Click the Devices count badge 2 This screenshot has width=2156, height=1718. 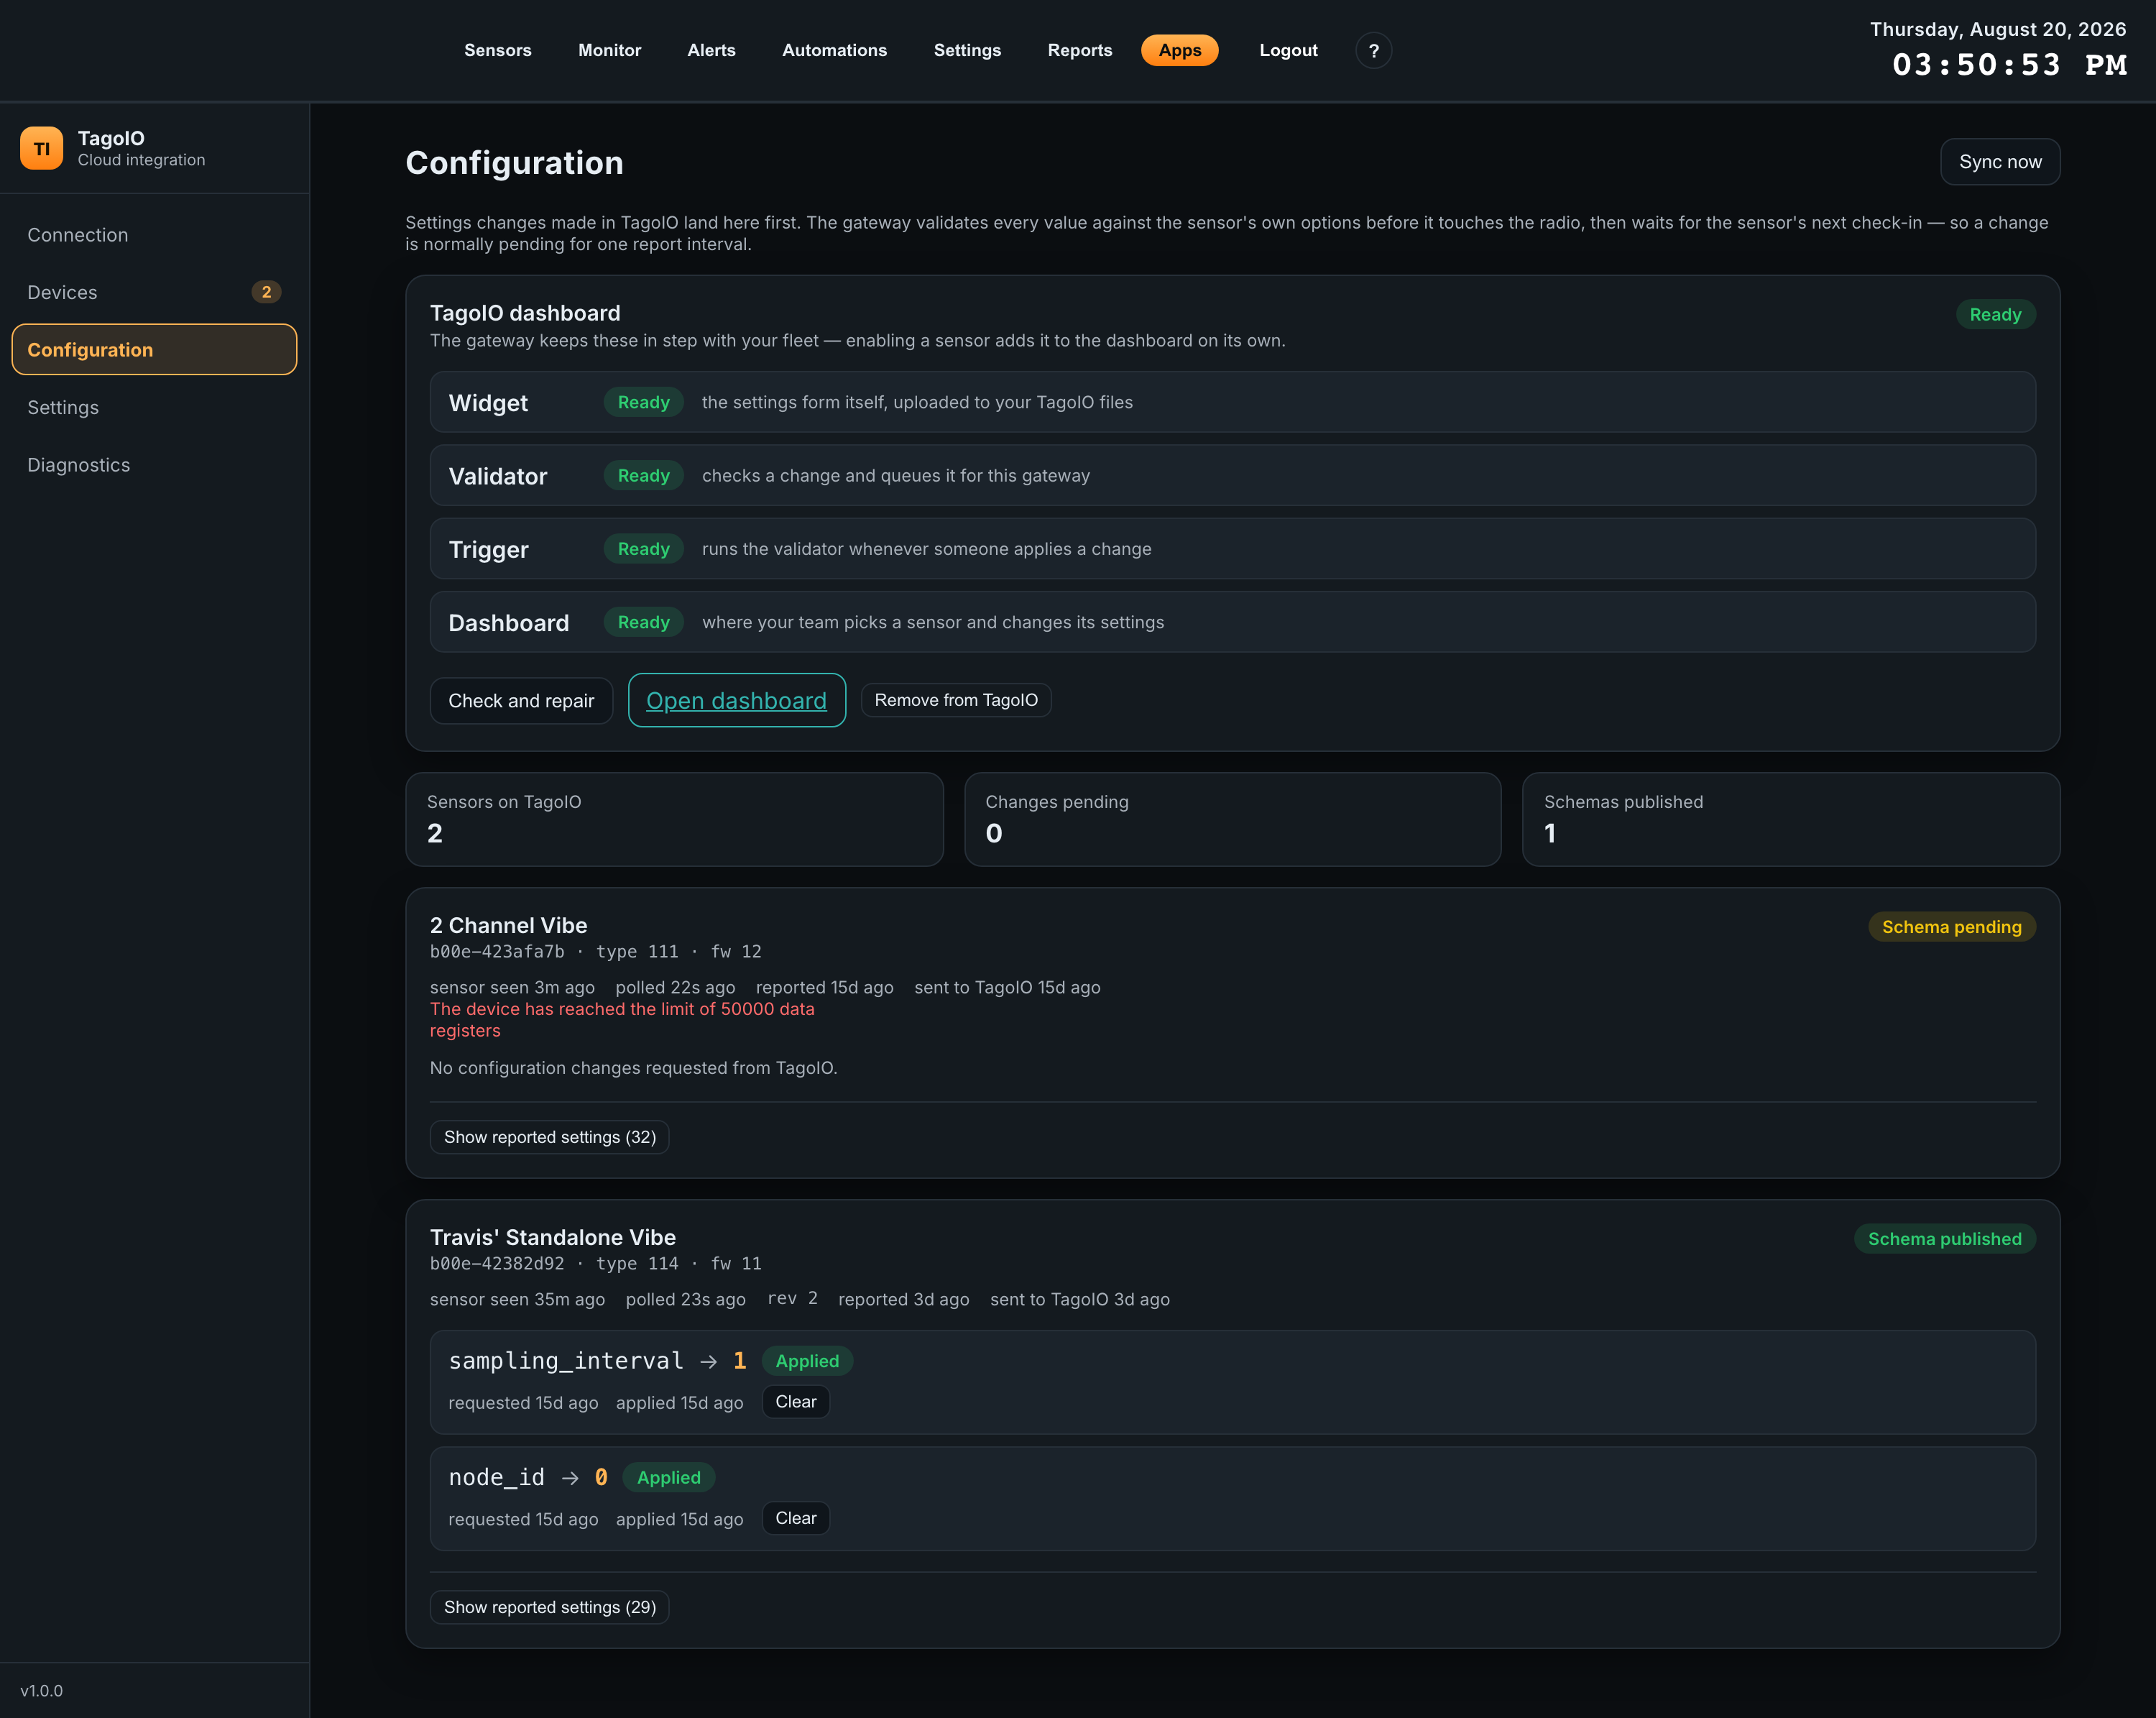pos(266,292)
